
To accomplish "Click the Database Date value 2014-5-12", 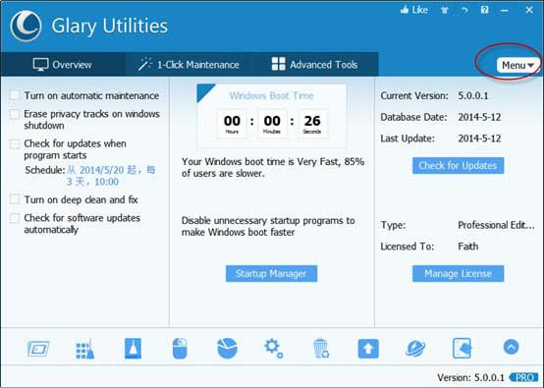I will [479, 117].
